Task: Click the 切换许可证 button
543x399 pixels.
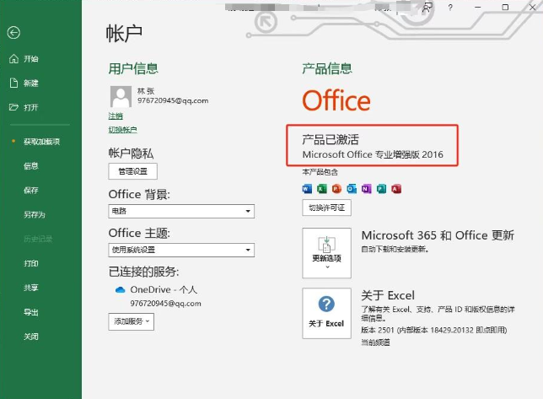Action: point(326,208)
